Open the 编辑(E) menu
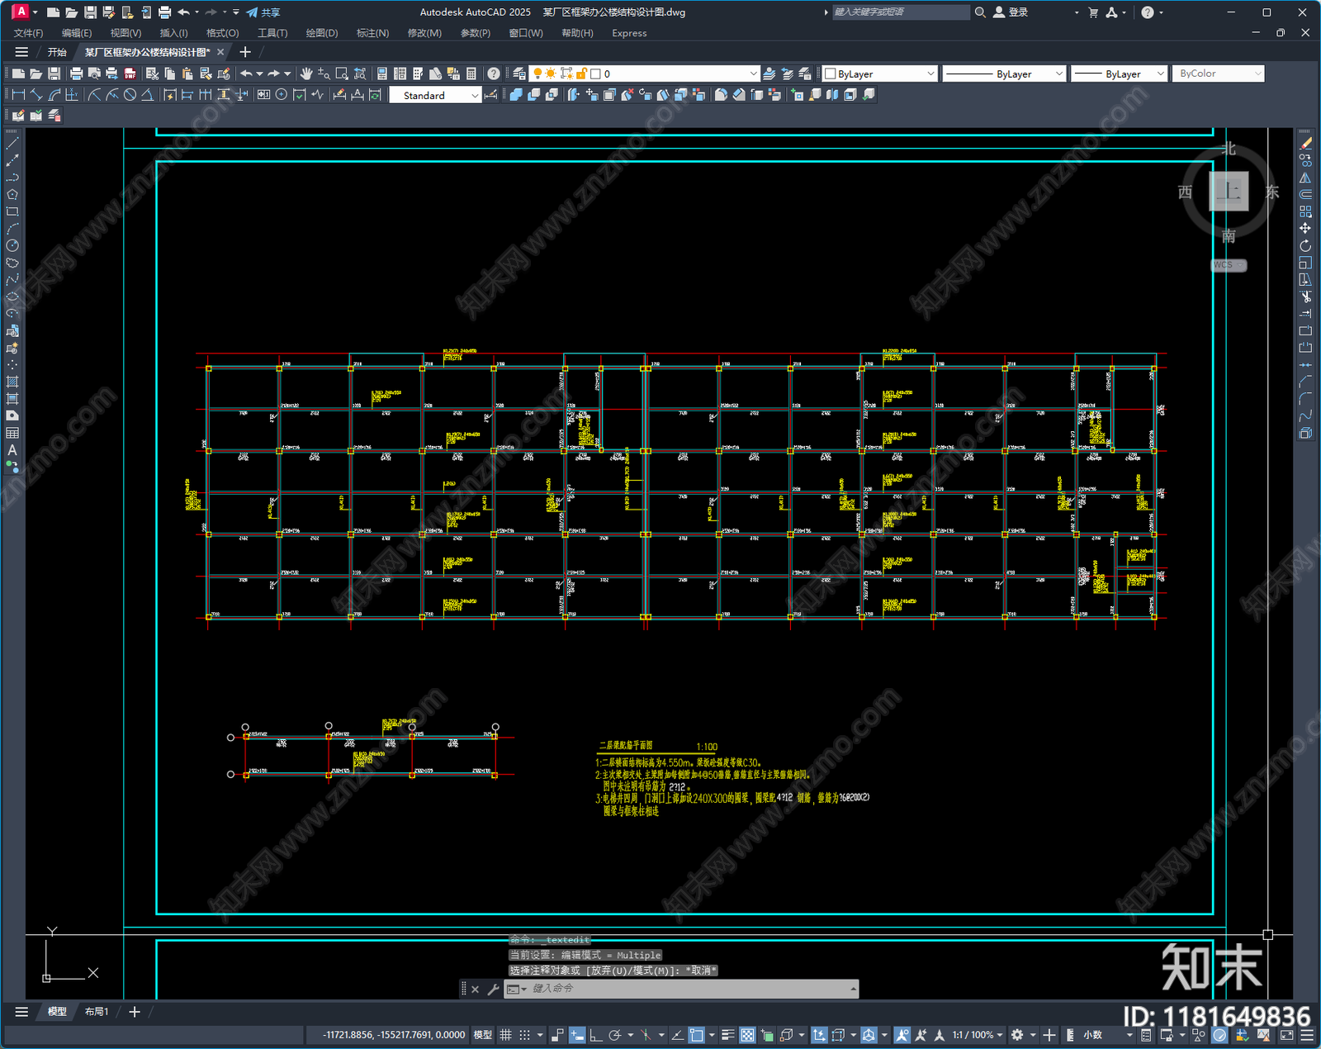Viewport: 1321px width, 1049px height. 77,33
